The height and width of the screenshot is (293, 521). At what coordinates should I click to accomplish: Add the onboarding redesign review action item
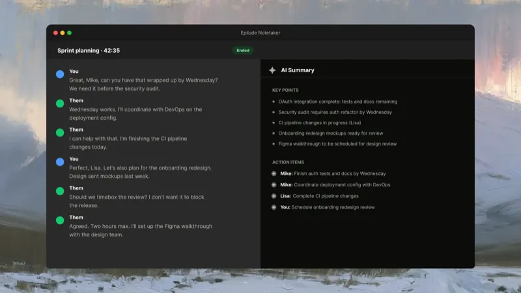pos(274,207)
